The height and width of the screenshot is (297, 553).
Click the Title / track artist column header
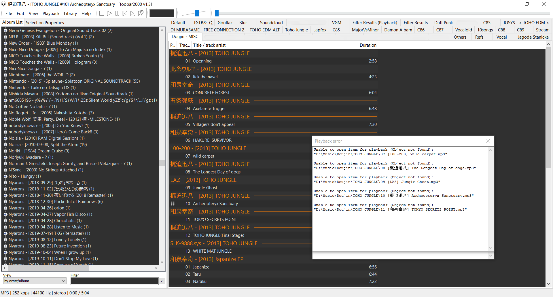tap(275, 45)
